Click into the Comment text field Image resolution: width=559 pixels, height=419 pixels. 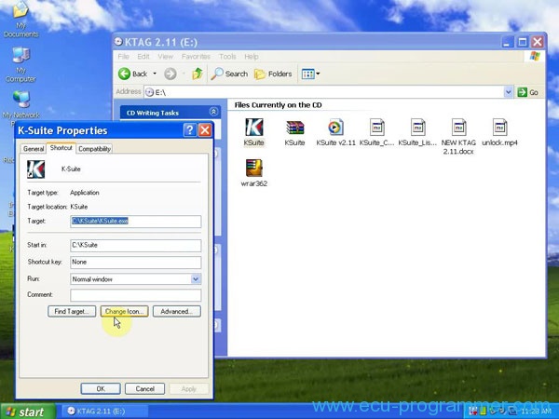(136, 295)
